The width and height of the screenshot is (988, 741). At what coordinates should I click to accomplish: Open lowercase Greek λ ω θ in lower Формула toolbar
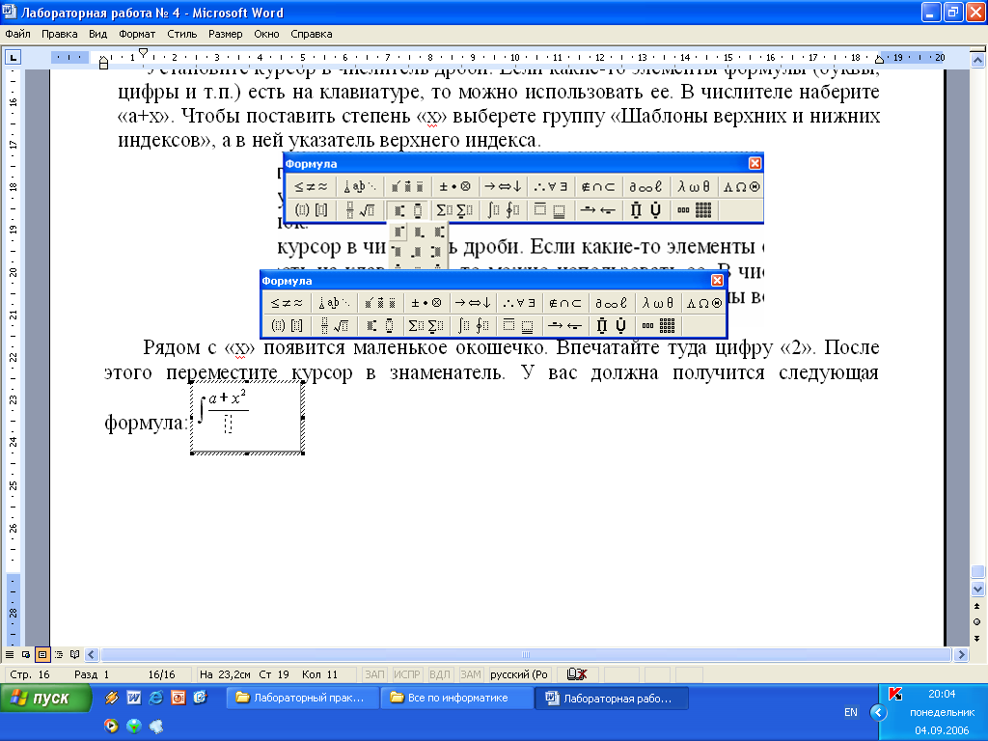click(657, 303)
